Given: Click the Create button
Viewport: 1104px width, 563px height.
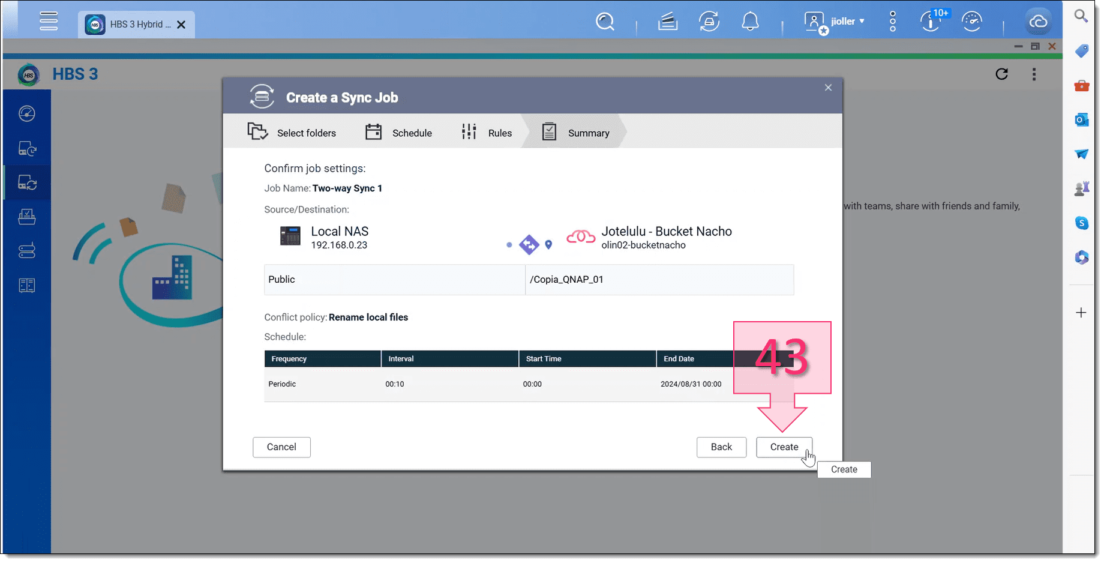Looking at the screenshot, I should tap(784, 447).
